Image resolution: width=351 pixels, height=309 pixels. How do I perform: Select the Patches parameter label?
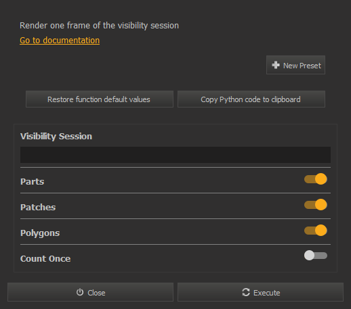tap(38, 208)
